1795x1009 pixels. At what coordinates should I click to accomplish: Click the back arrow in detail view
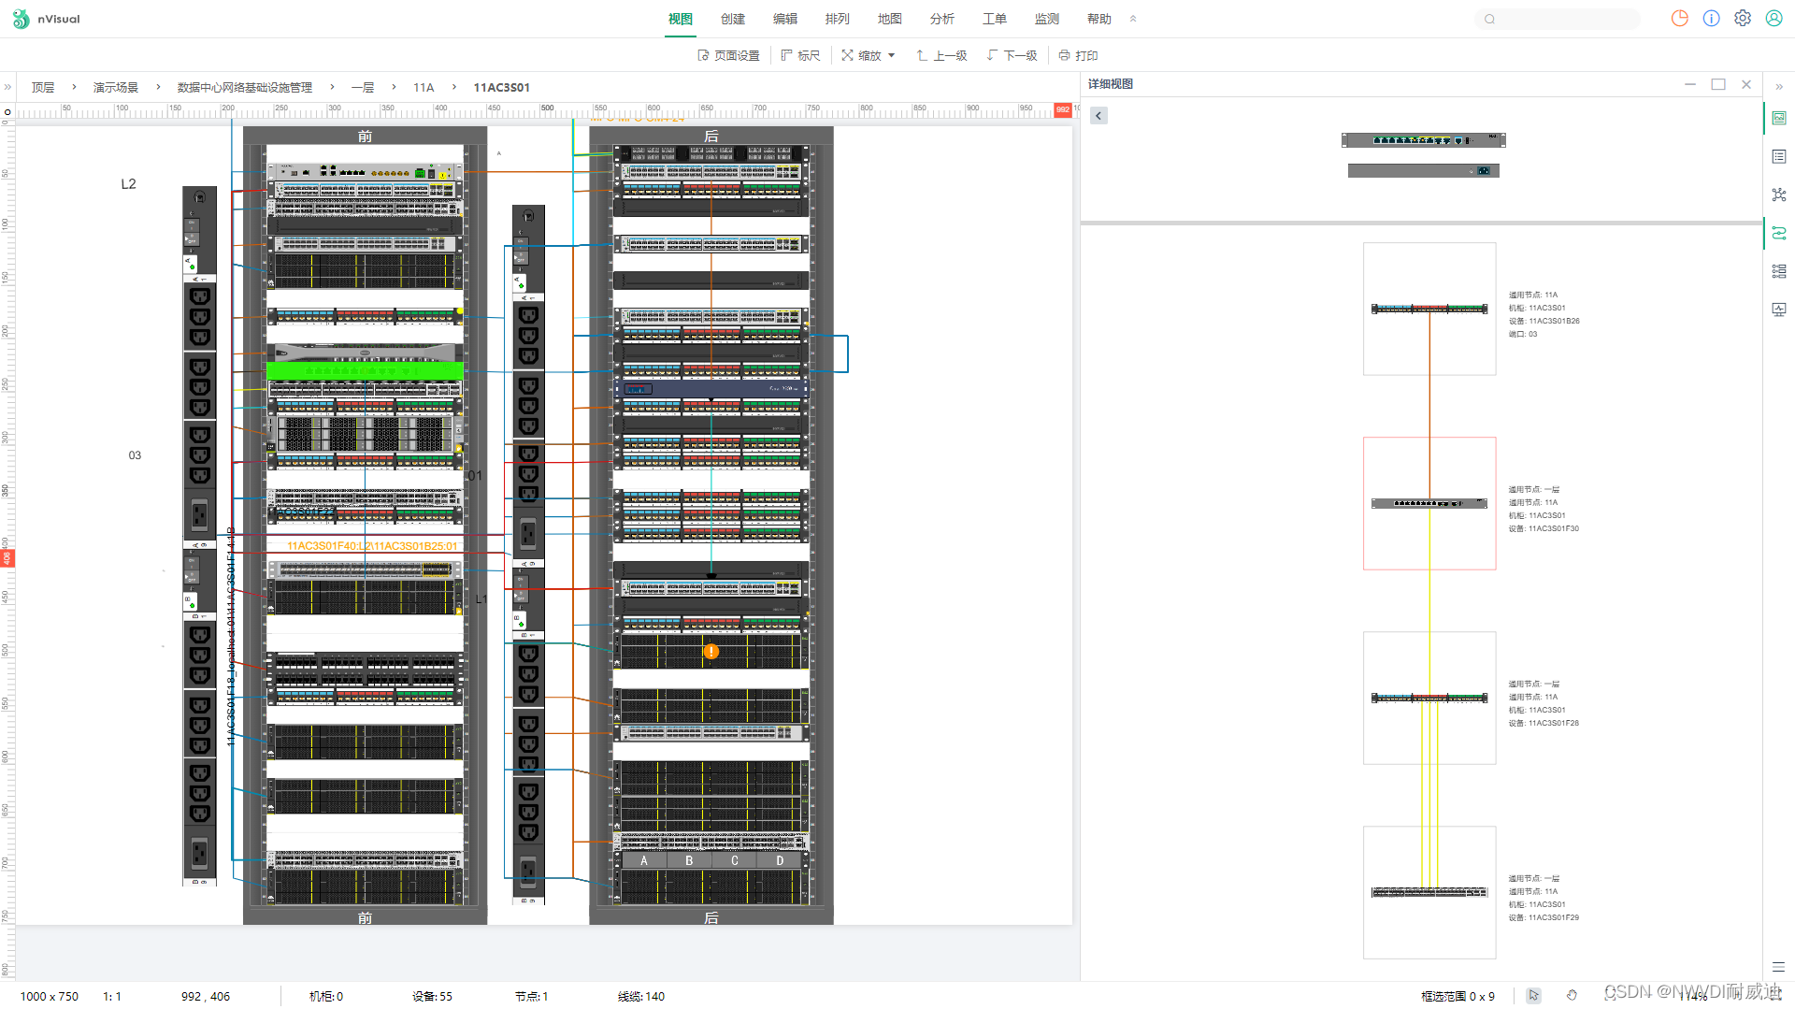1099,116
